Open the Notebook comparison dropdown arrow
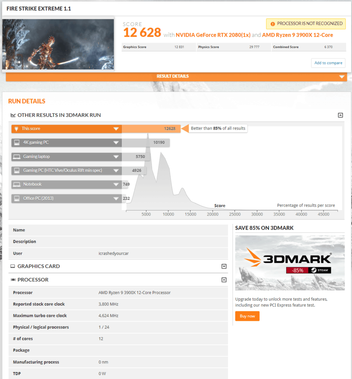This screenshot has height=379, width=352. 116,184
